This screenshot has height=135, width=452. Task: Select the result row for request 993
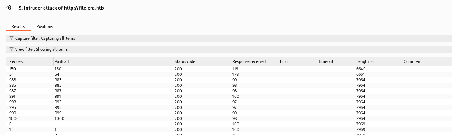(x=229, y=102)
